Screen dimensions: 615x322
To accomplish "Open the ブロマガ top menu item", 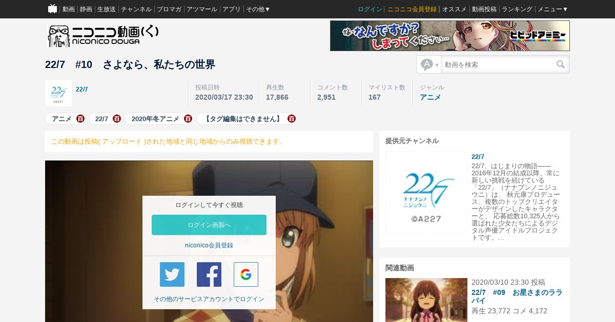I will point(169,9).
